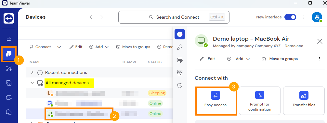Image resolution: width=327 pixels, height=123 pixels.
Task: Choose the Transfer files option
Action: click(304, 101)
